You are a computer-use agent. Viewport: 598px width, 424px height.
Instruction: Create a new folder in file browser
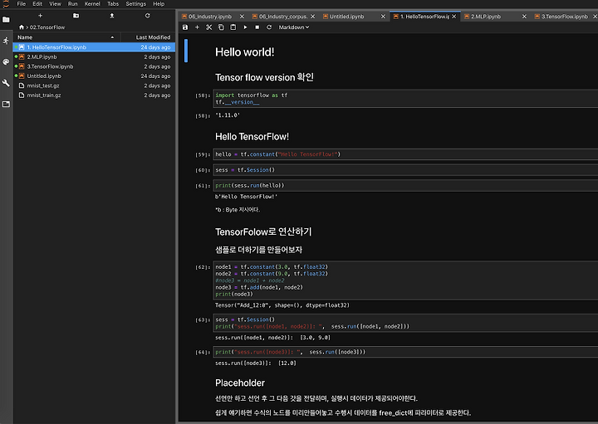tap(76, 16)
